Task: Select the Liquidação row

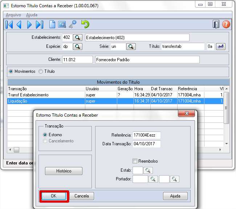Action: (x=115, y=101)
